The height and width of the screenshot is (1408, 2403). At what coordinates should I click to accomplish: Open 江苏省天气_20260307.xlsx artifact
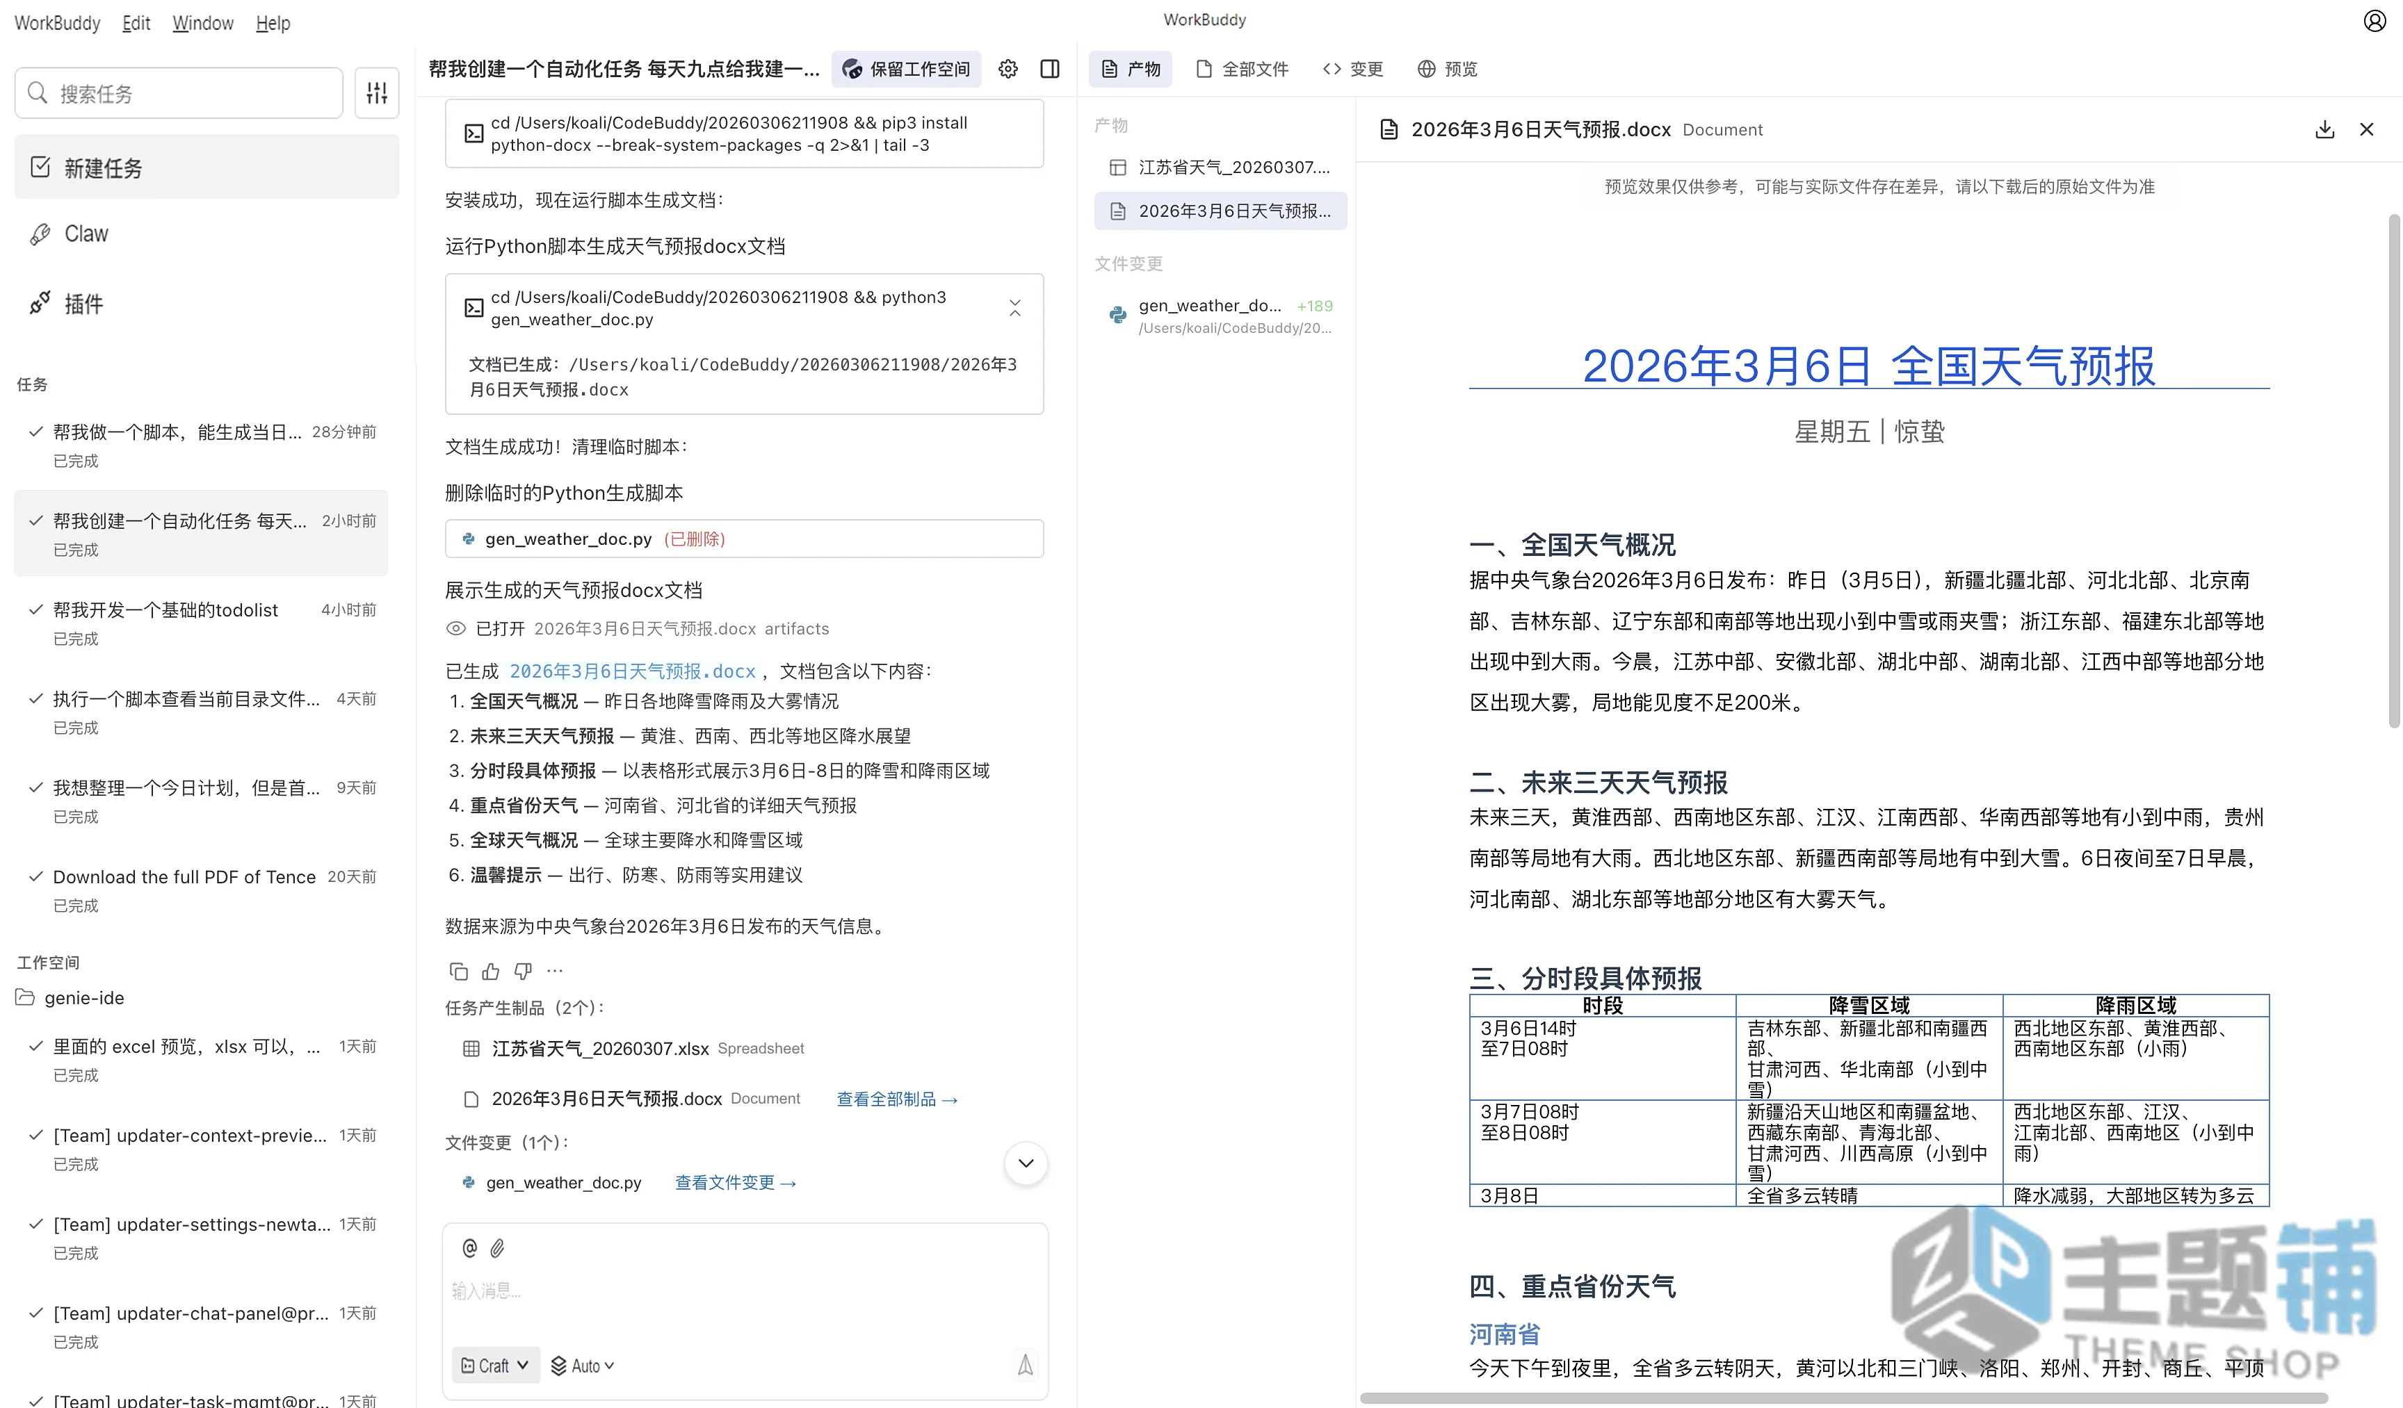click(633, 1049)
